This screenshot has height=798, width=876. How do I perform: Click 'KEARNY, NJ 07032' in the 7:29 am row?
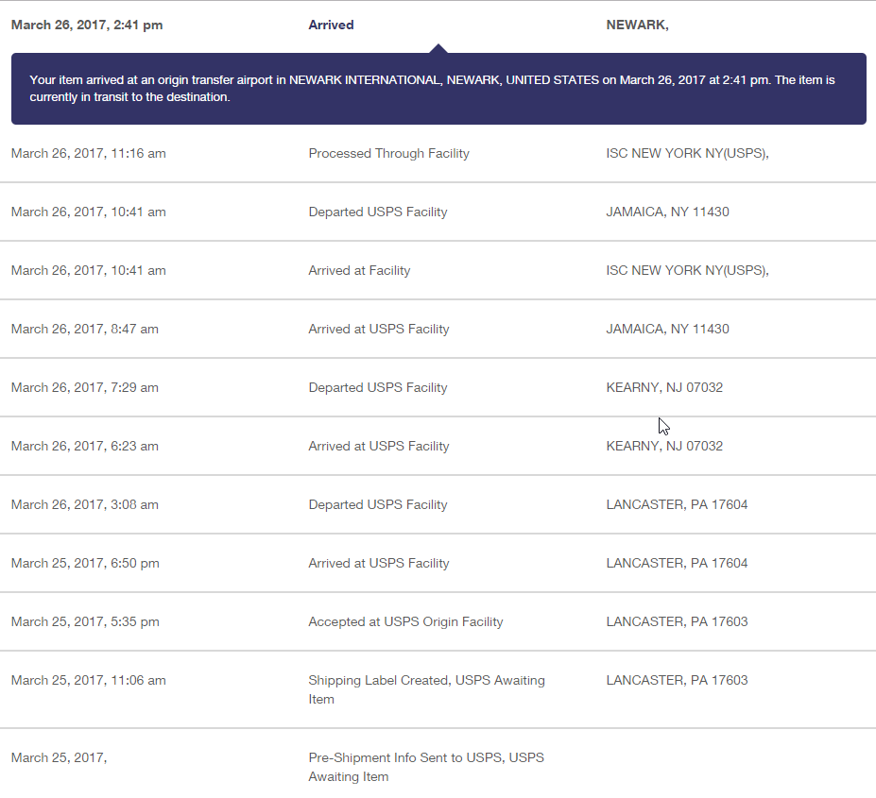665,388
